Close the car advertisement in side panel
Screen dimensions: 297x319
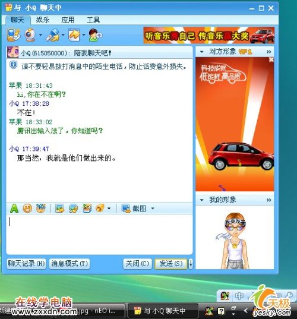pos(271,59)
